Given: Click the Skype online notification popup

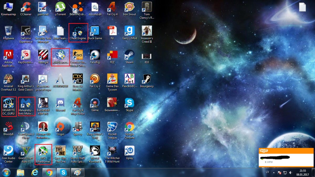Looking at the screenshot, I should (286, 157).
